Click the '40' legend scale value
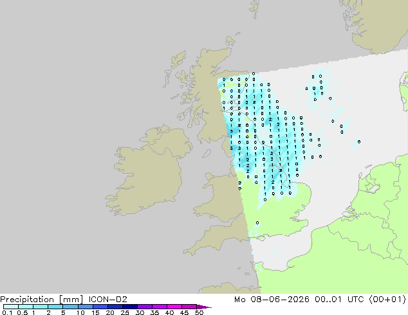The height and width of the screenshot is (315, 408). point(169,312)
